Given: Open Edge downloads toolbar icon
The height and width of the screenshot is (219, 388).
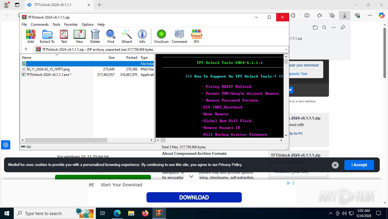Looking at the screenshot, I should 345,15.
